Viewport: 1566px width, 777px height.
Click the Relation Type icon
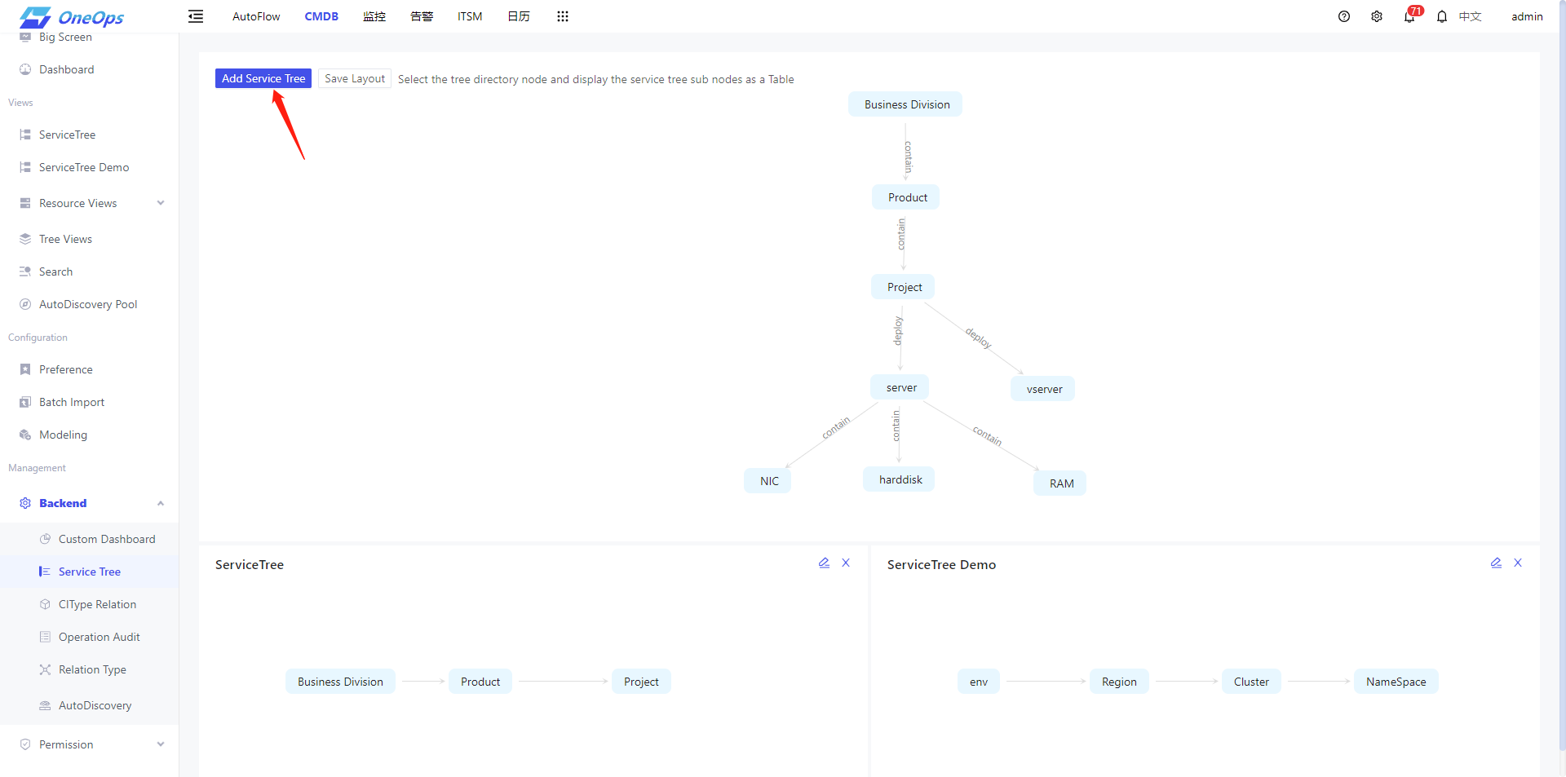tap(45, 669)
